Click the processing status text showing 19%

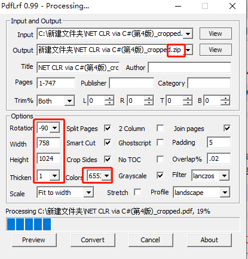[x=108, y=211]
